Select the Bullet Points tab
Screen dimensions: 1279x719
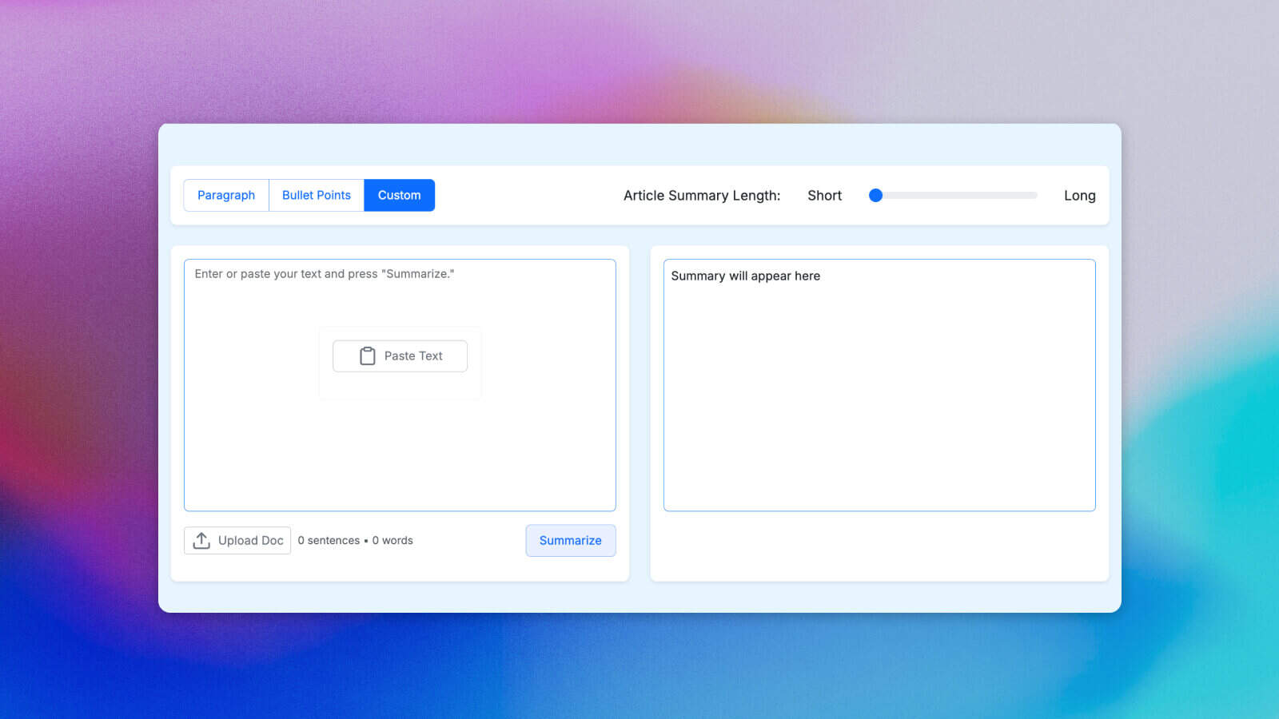[317, 196]
